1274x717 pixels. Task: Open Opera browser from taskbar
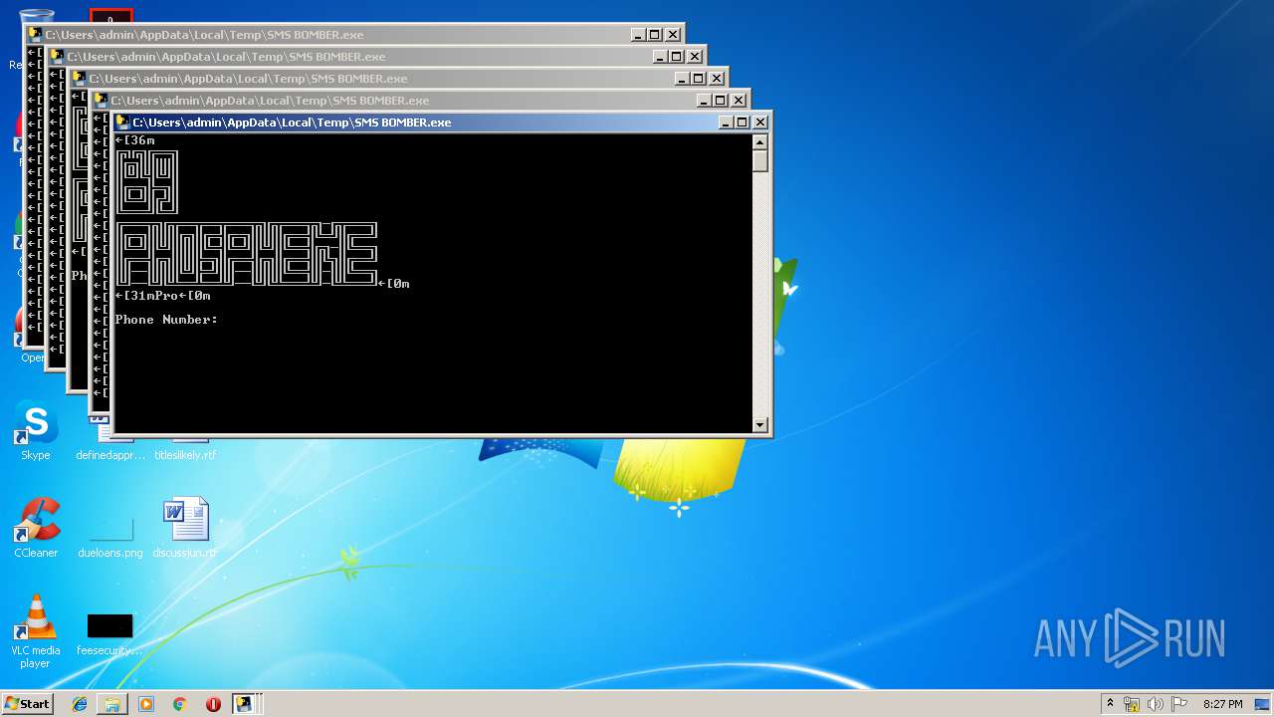coord(213,704)
